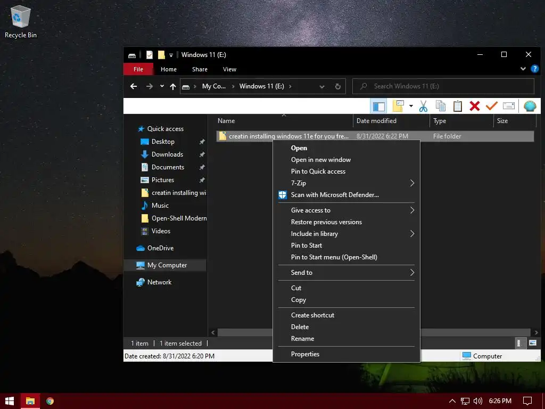The image size is (545, 409).
Task: Switch to large icons view icon
Action: point(532,343)
